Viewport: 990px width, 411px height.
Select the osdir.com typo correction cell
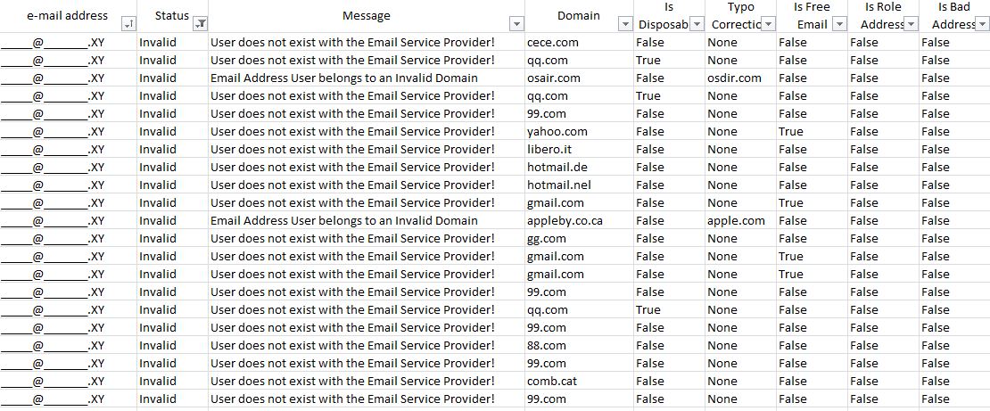point(740,78)
